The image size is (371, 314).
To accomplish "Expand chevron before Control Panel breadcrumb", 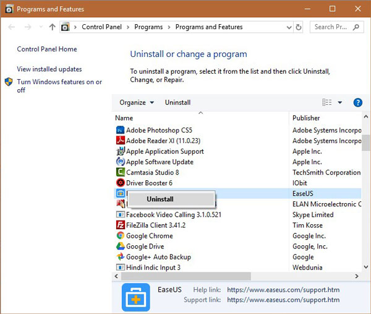I will tap(75, 27).
